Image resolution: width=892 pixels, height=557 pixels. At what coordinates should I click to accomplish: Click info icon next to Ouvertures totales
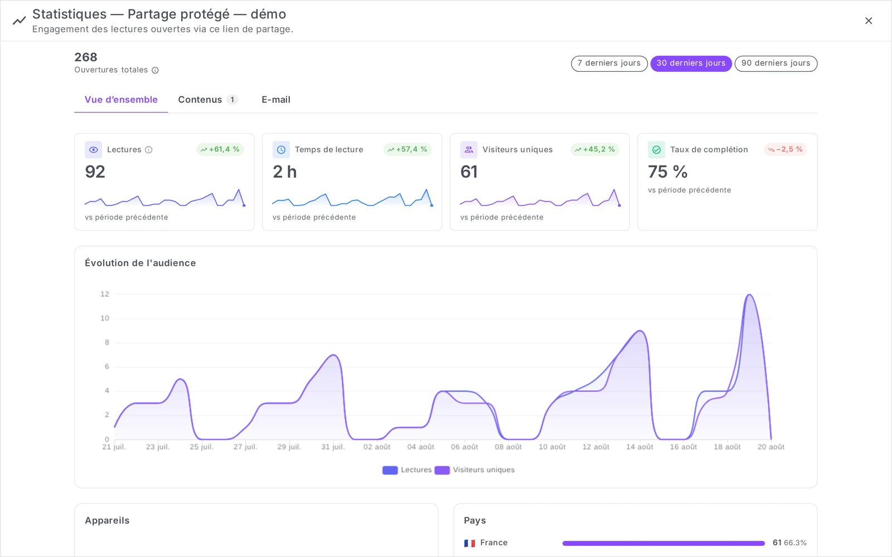(x=155, y=70)
